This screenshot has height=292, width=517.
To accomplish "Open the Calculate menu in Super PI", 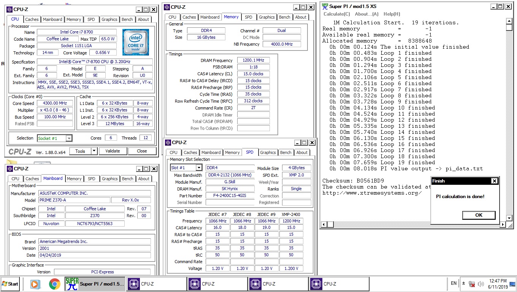I will [x=337, y=14].
